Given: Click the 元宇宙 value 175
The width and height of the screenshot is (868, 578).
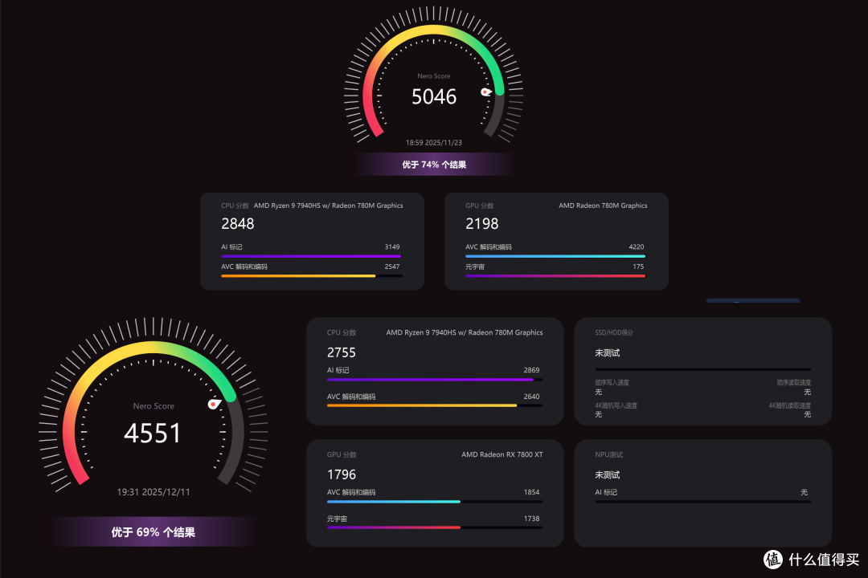Looking at the screenshot, I should click(638, 267).
